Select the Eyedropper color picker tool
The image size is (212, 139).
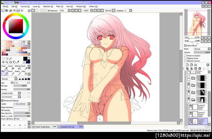pyautogui.click(x=18, y=62)
